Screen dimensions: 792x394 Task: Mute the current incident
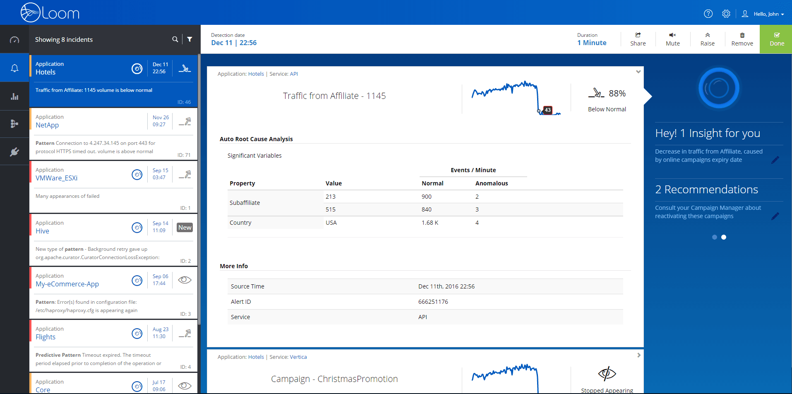(672, 39)
